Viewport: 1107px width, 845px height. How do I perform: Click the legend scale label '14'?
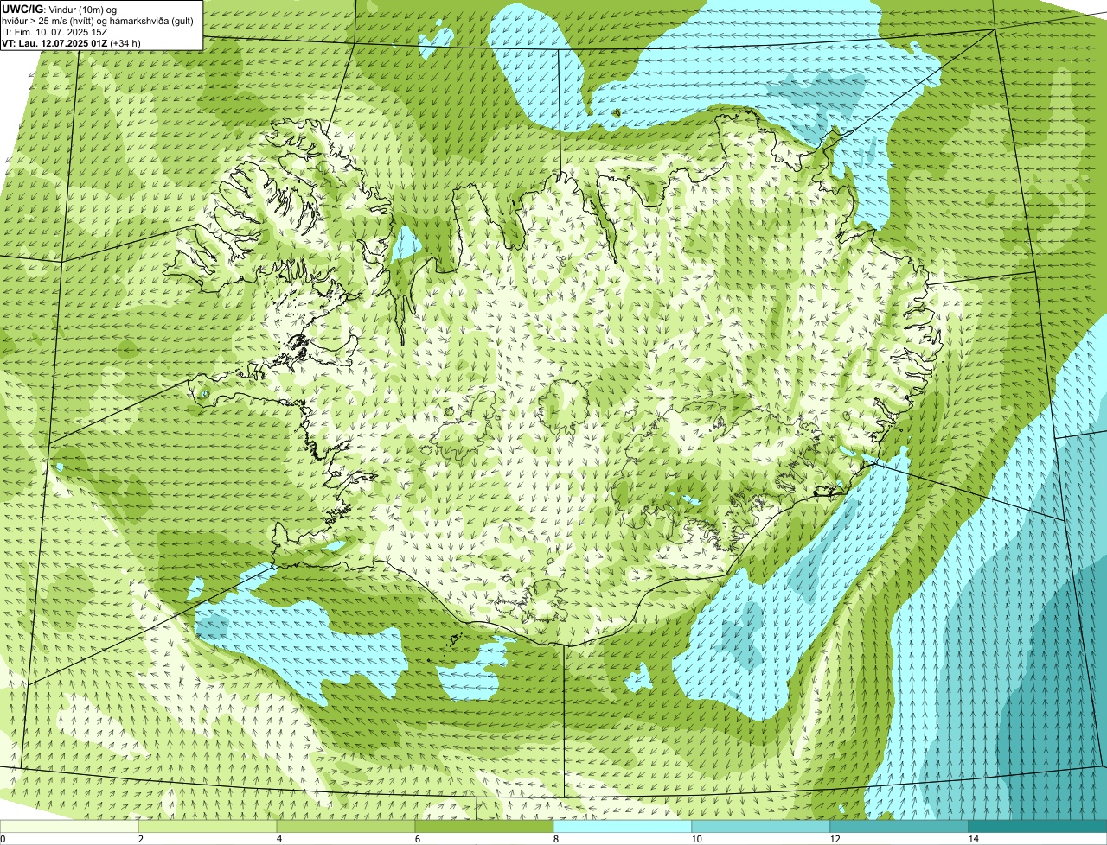973,839
